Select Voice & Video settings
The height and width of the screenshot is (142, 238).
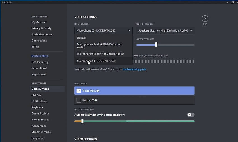click(x=47, y=89)
